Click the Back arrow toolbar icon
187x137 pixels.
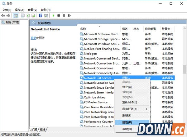click(x=3, y=15)
